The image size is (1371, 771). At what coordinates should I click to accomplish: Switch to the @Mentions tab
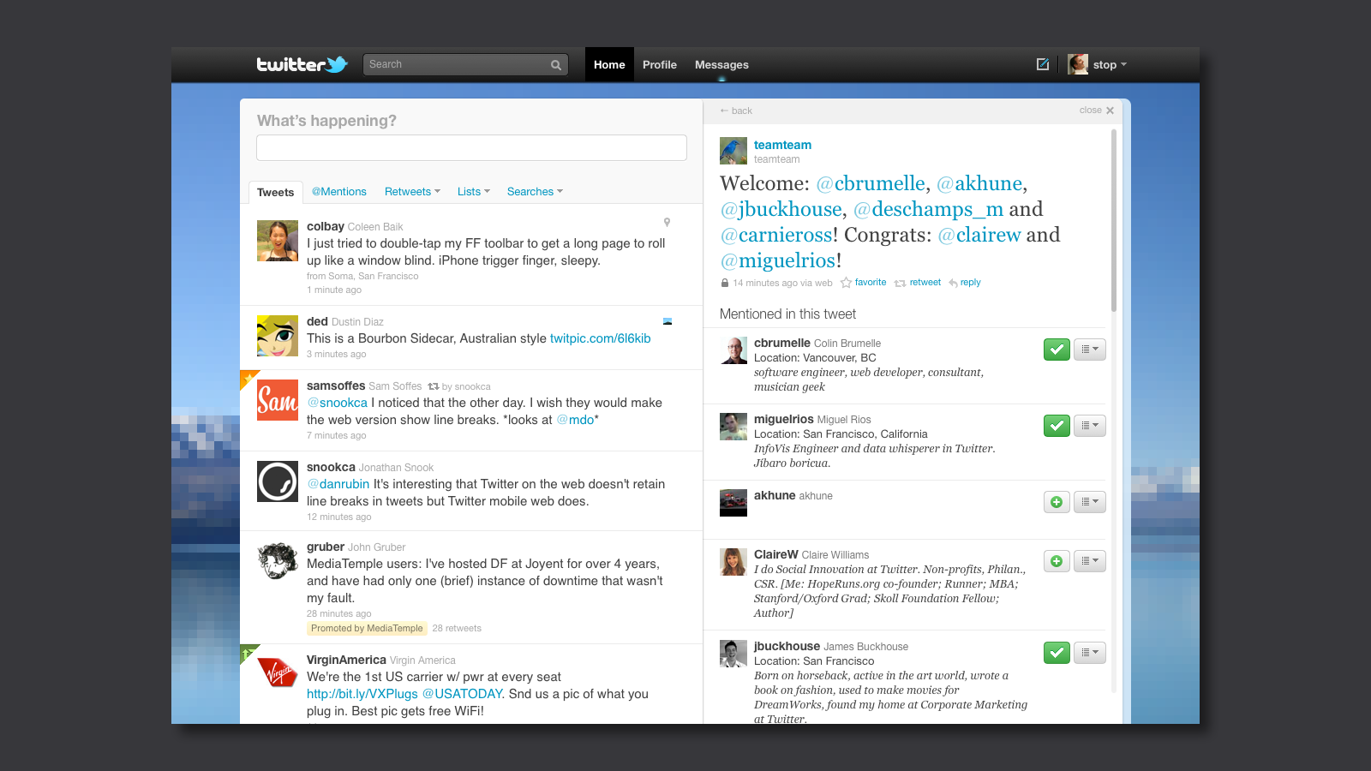point(339,192)
